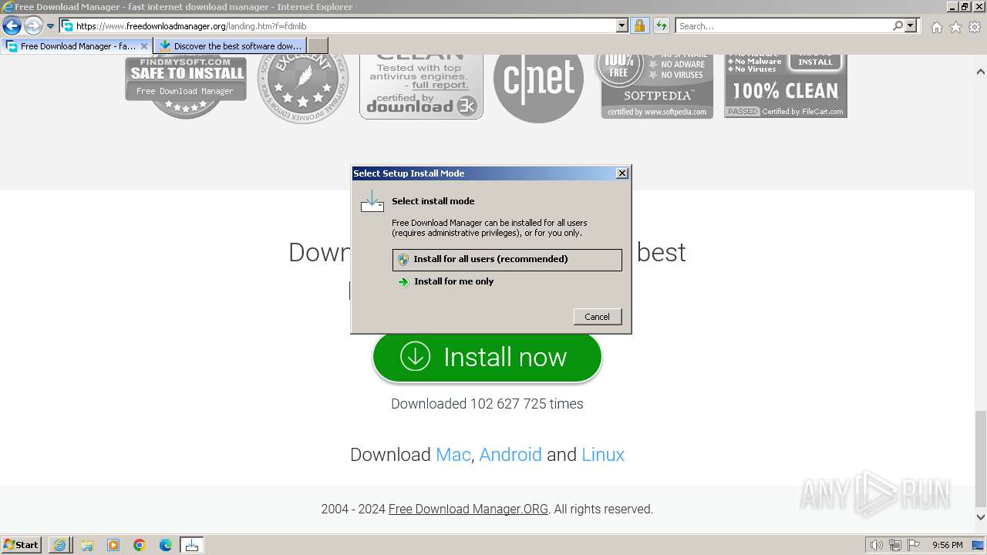Choose Install for all users (recommended)
Image resolution: width=987 pixels, height=555 pixels.
507,260
